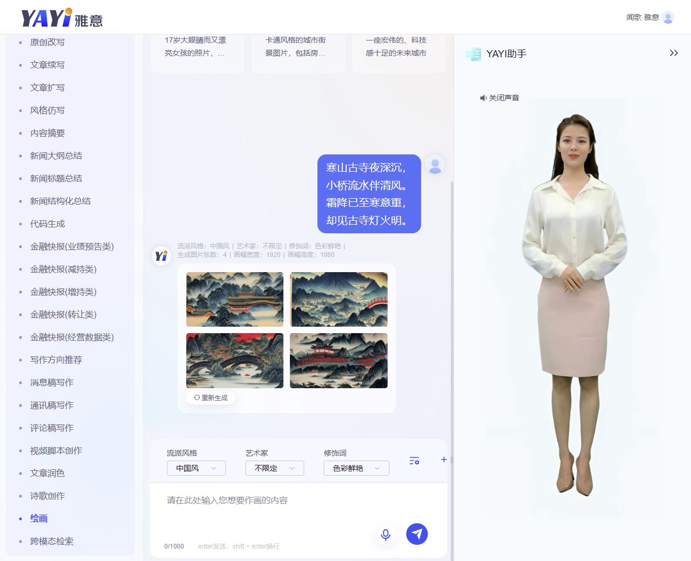
Task: Click the plus icon beside the settings
Action: pos(444,459)
